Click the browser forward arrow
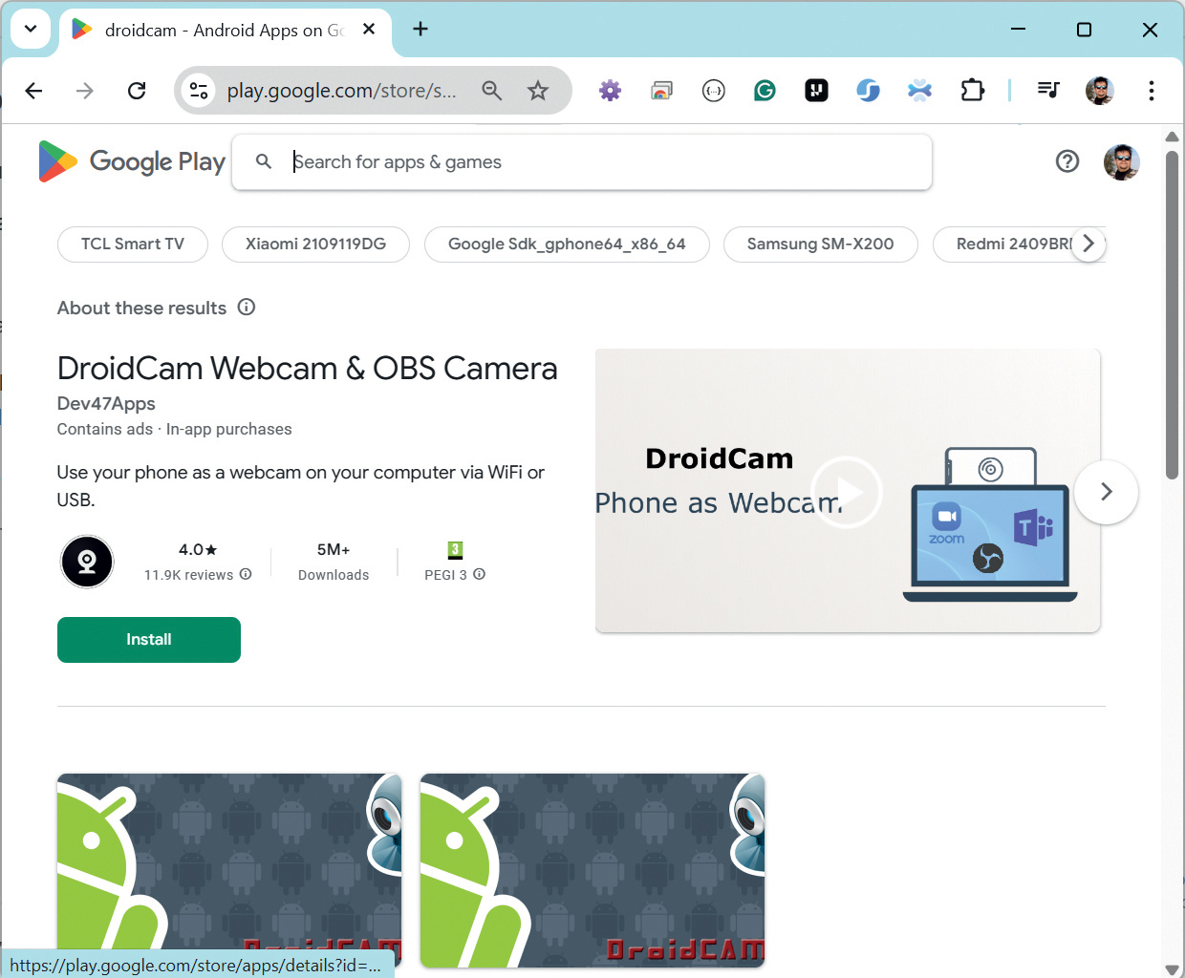 pos(85,91)
